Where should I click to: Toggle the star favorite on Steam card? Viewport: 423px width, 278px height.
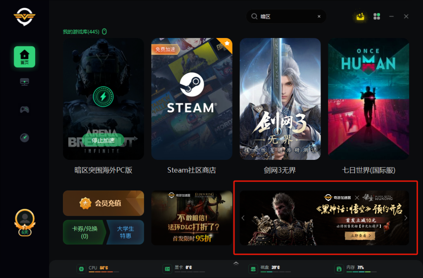(227, 43)
